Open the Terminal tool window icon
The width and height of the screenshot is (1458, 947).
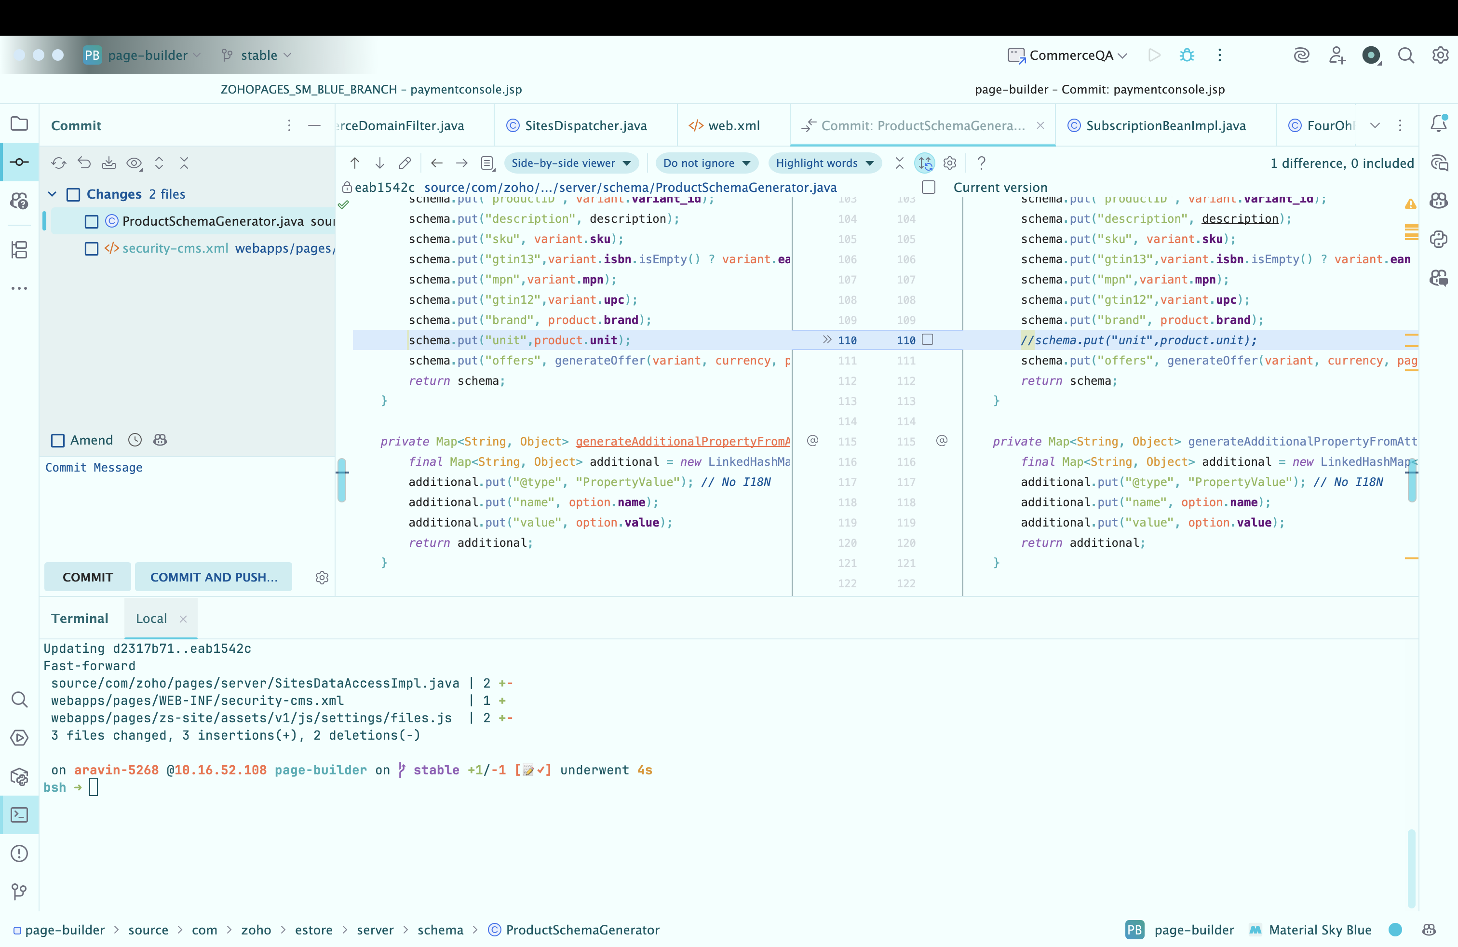(x=20, y=815)
